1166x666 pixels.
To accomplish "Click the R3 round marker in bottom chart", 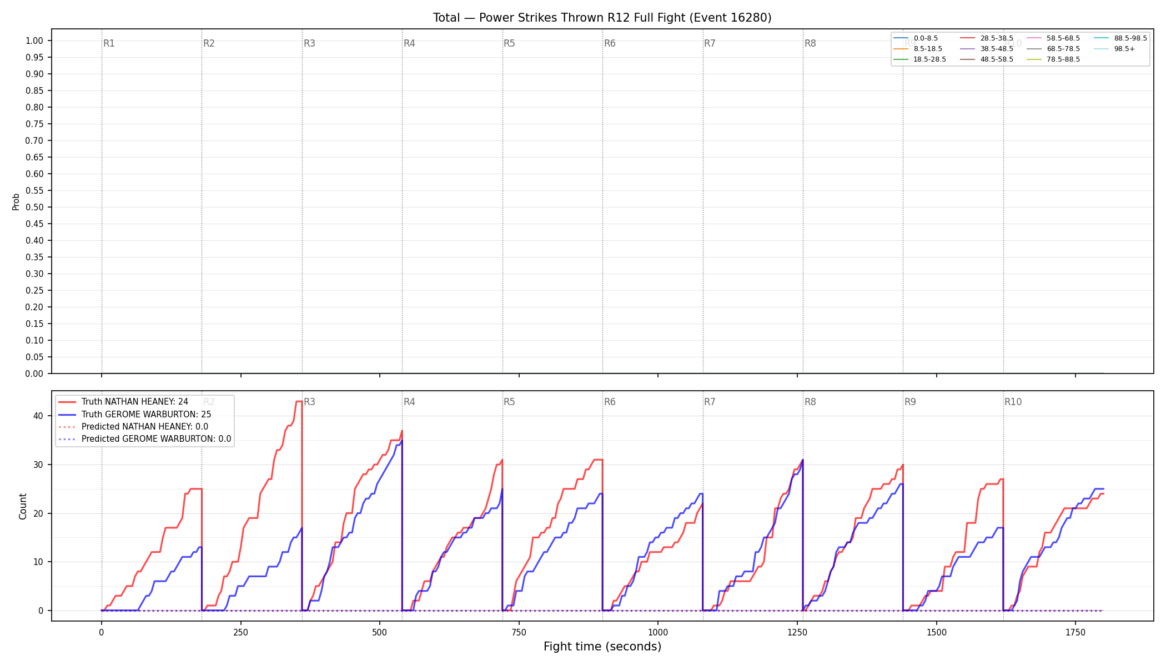I will 309,402.
